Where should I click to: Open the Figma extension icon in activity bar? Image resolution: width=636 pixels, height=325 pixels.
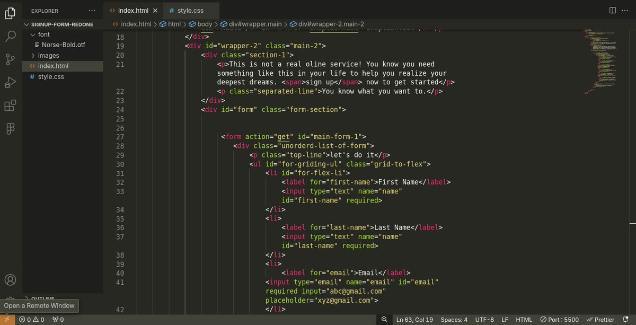click(x=10, y=129)
